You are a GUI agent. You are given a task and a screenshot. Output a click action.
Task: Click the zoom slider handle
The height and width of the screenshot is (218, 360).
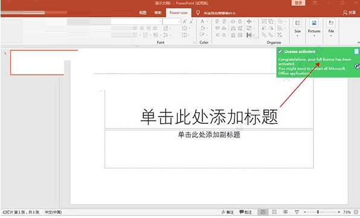pyautogui.click(x=318, y=212)
